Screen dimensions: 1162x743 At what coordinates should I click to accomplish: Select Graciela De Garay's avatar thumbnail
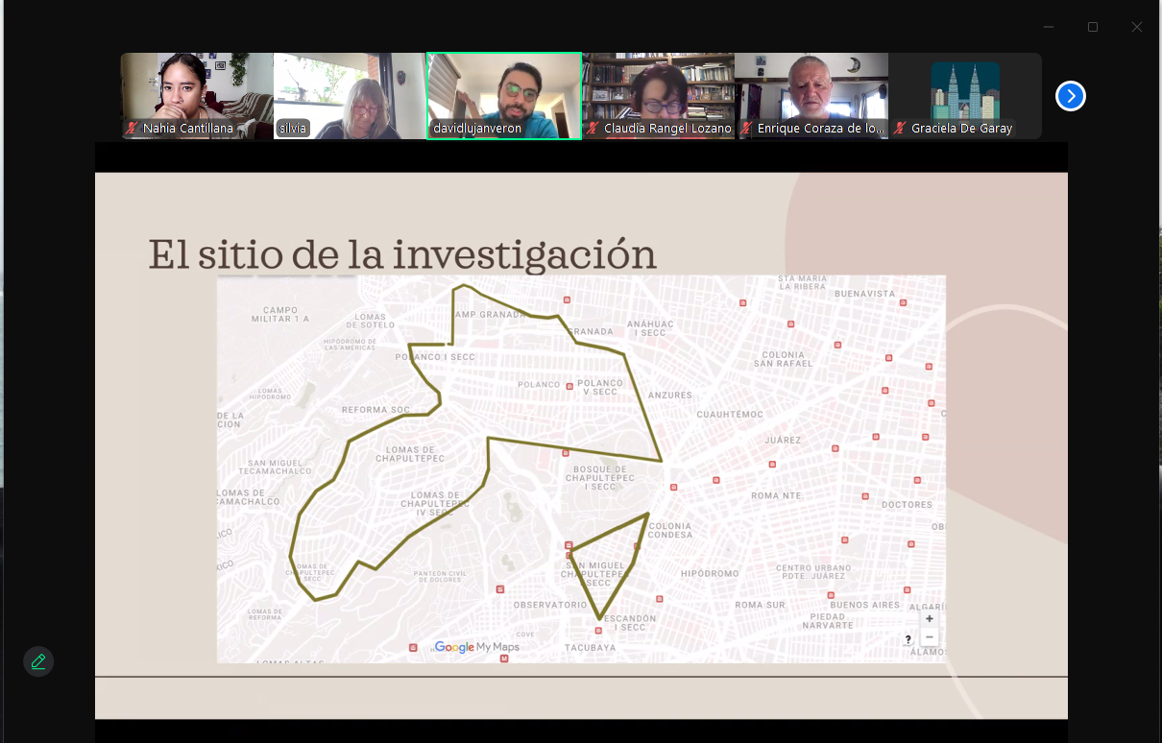point(965,96)
